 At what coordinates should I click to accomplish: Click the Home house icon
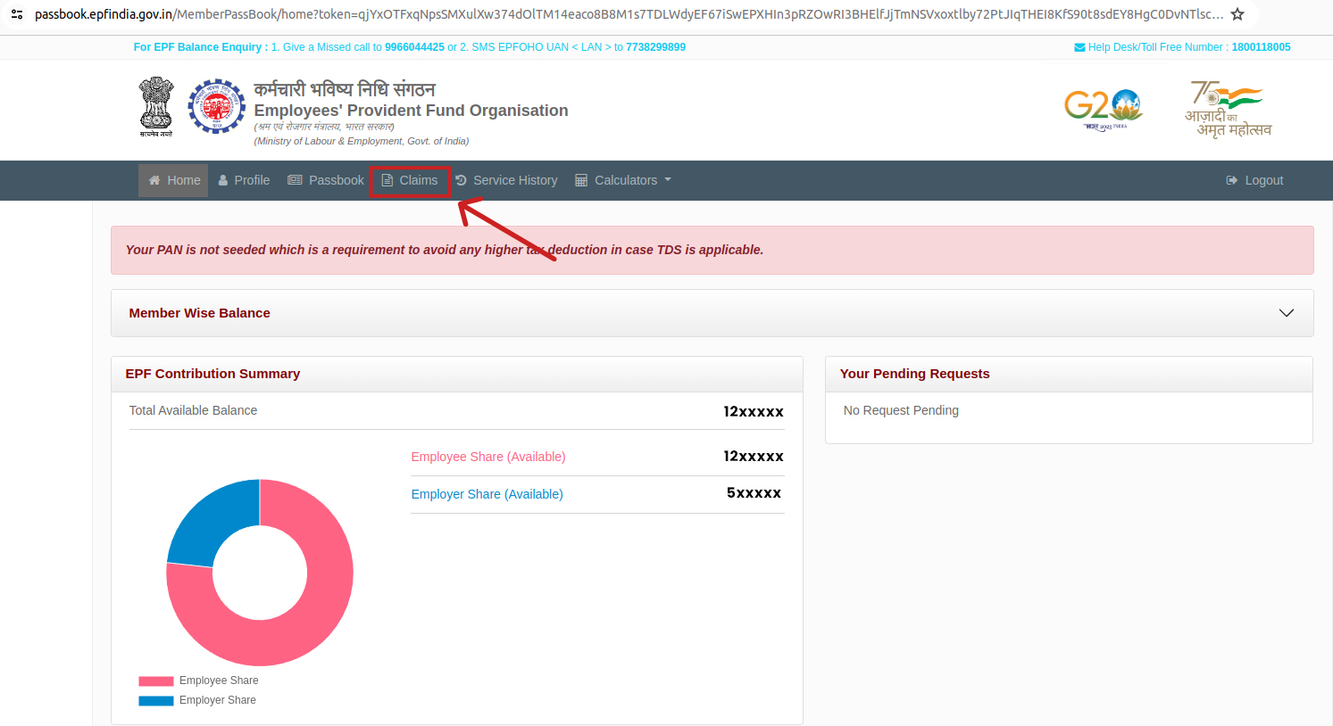(x=154, y=180)
